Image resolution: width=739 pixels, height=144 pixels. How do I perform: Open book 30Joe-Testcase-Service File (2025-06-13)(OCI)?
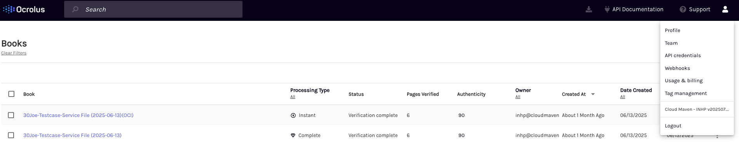pyautogui.click(x=78, y=115)
